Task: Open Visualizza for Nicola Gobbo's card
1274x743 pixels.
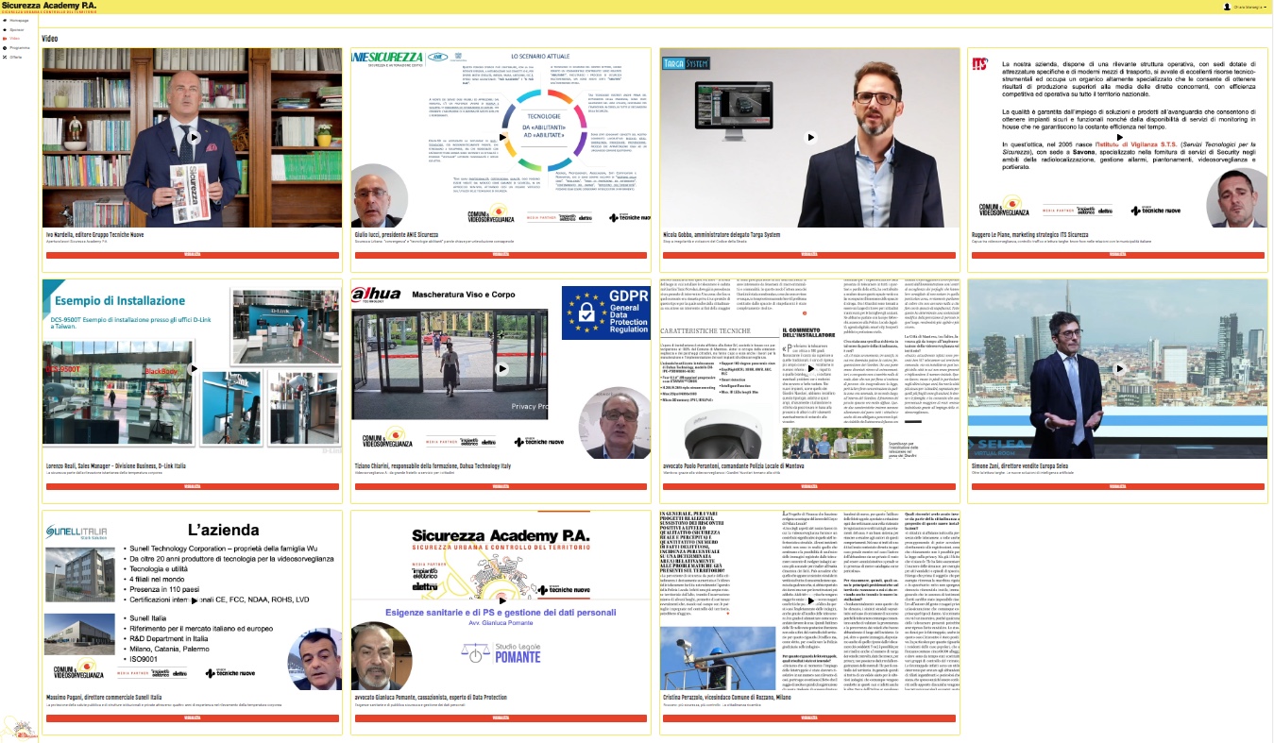Action: 809,255
